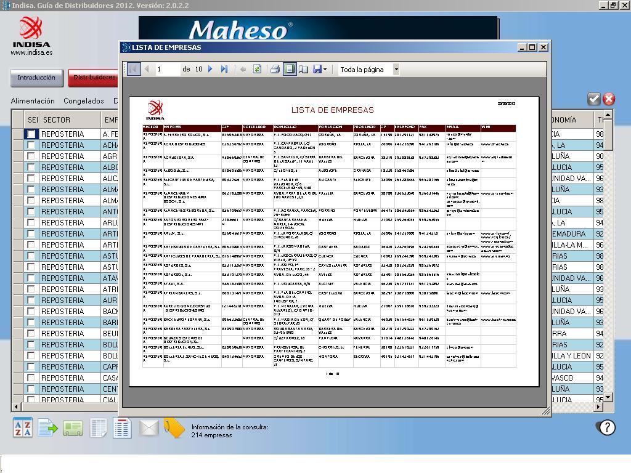Check the A. FE... REPOSTERIA row checkbox

[x=31, y=134]
